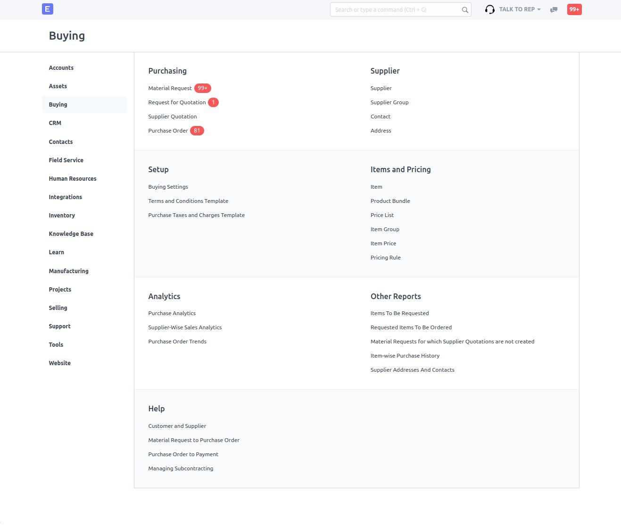Open Buying Settings

pos(168,187)
